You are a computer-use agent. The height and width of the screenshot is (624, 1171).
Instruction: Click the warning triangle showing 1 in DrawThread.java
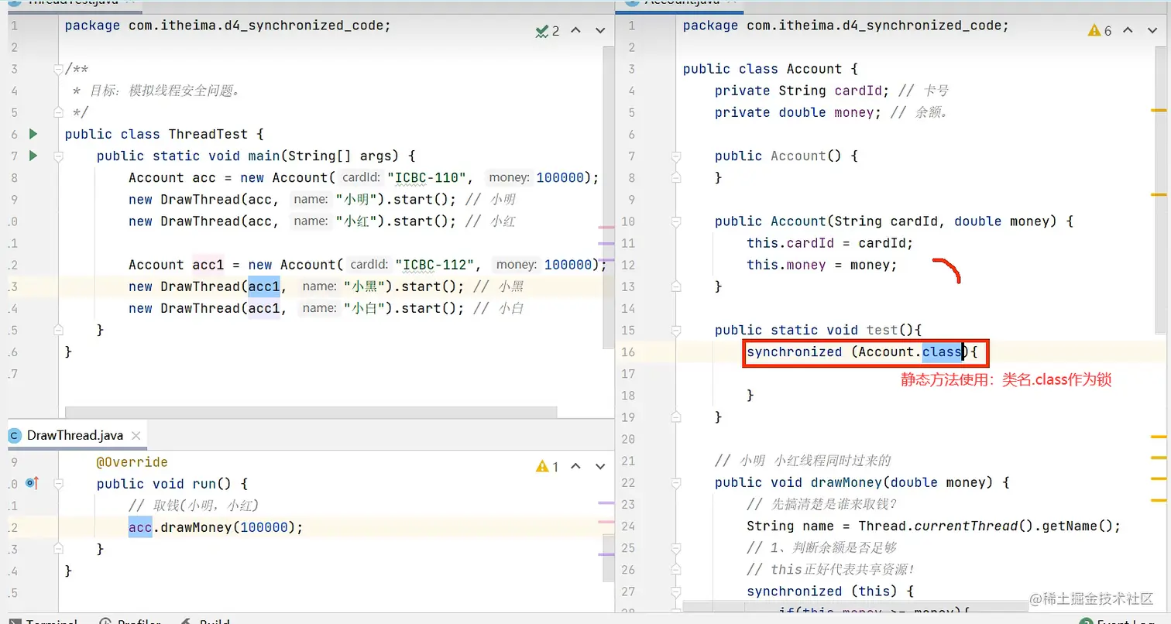click(548, 467)
